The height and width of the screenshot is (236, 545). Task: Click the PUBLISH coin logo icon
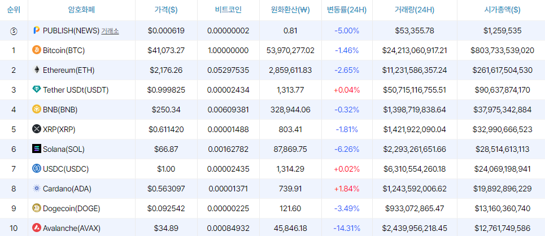coord(37,30)
